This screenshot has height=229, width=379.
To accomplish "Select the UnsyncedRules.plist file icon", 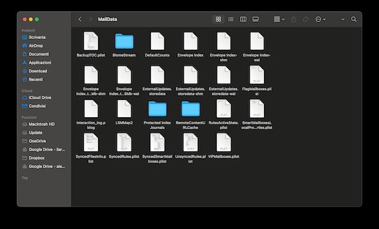I will 191,143.
